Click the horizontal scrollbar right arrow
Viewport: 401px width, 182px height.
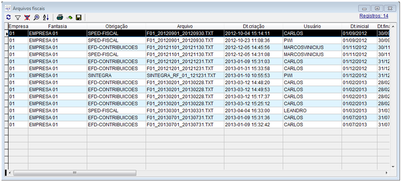387,173
